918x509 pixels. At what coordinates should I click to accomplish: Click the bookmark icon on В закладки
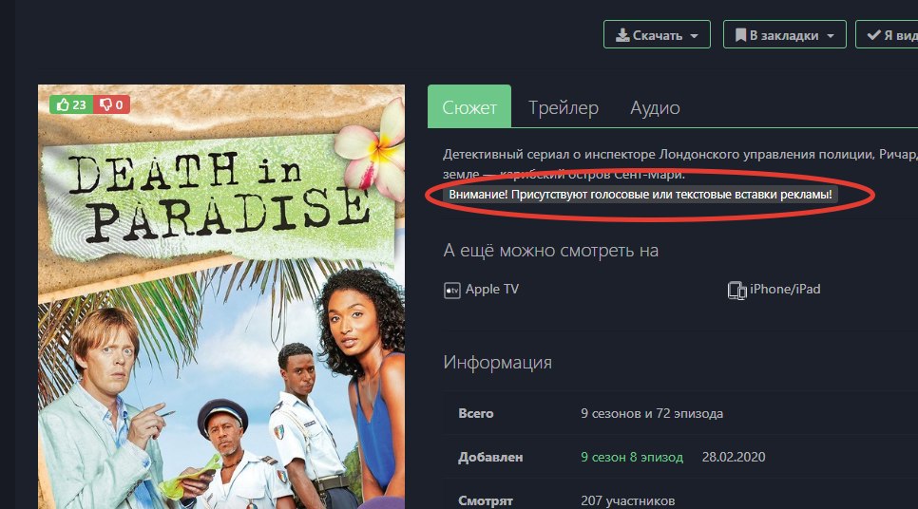(x=740, y=35)
